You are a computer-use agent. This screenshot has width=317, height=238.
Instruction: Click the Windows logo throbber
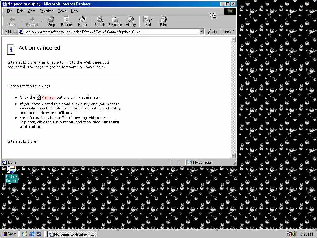[x=230, y=11]
